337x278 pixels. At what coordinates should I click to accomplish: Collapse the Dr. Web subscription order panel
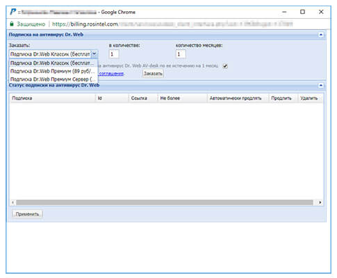pyautogui.click(x=321, y=35)
